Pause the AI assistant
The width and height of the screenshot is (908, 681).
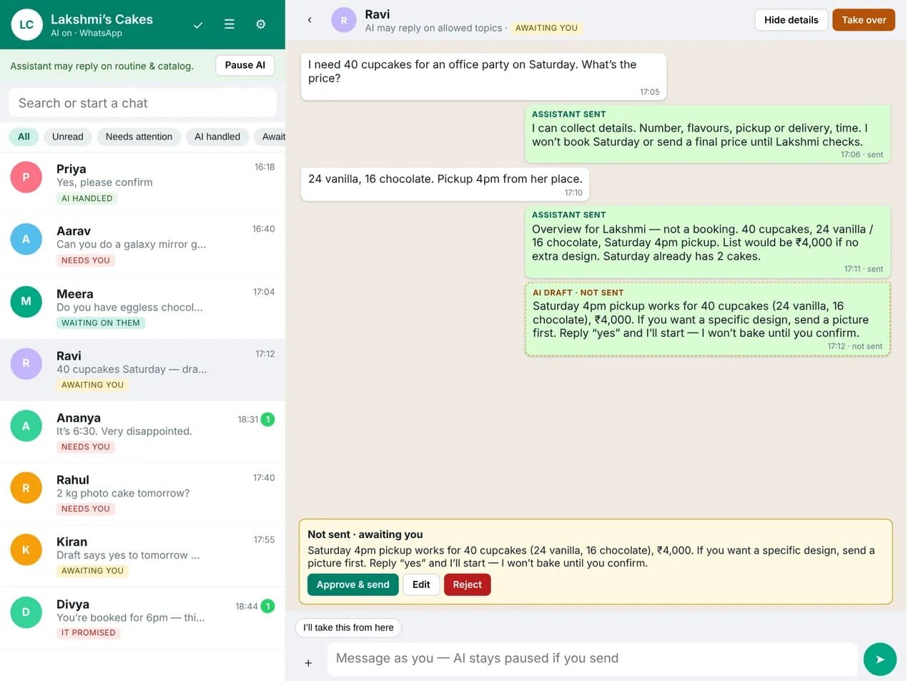[x=245, y=65]
